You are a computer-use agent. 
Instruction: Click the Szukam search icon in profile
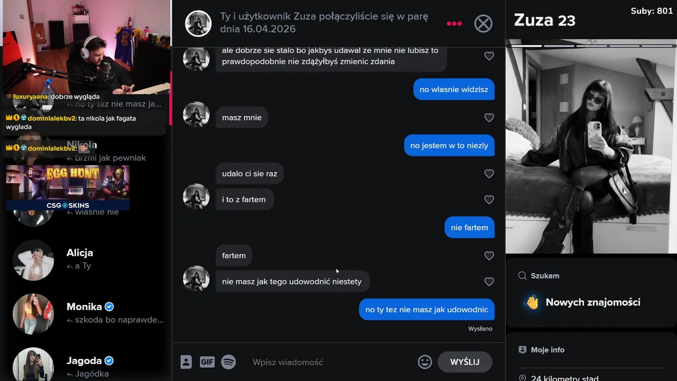point(522,276)
